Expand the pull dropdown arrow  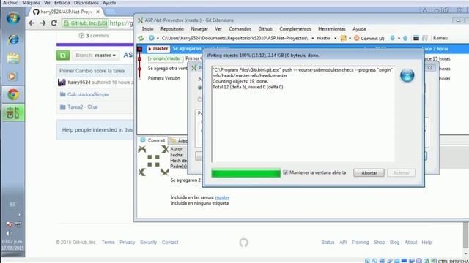tap(399, 38)
